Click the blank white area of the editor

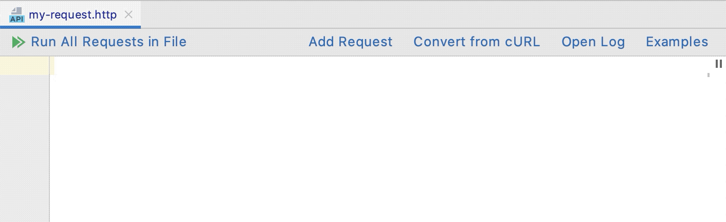[x=380, y=149]
